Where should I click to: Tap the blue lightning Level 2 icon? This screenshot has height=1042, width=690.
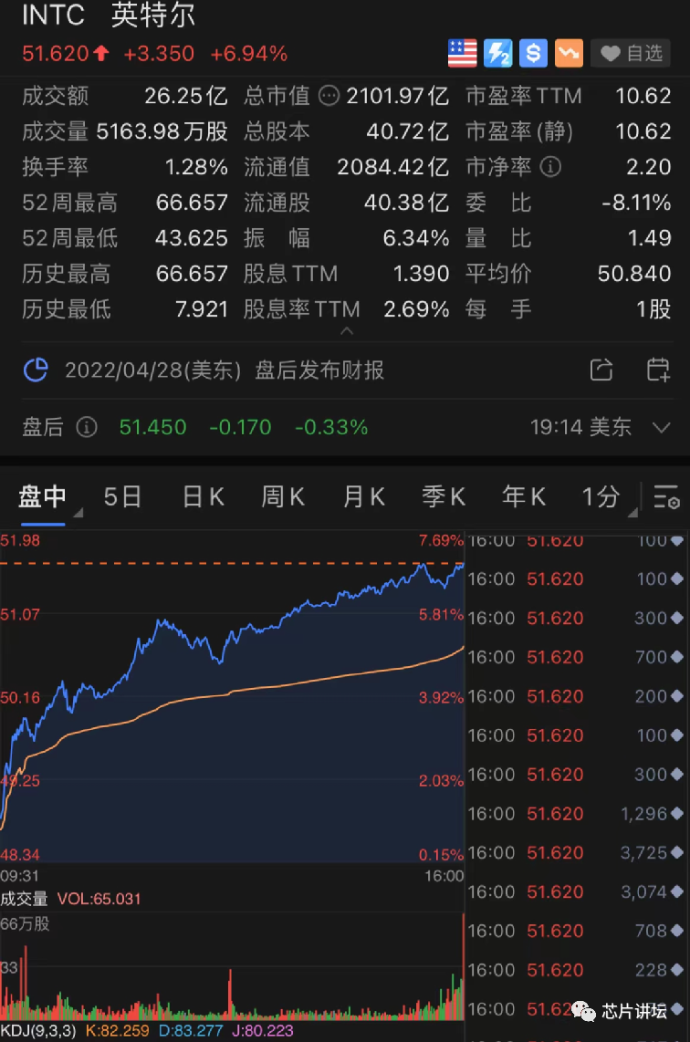pos(498,53)
